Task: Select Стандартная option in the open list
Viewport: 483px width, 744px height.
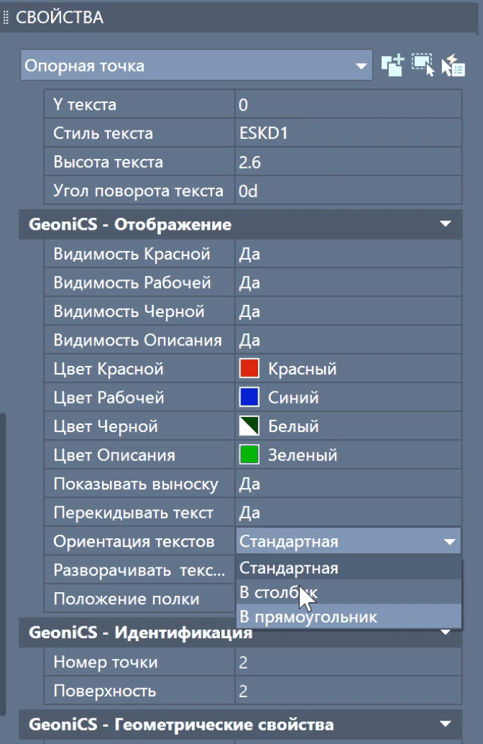Action: tap(289, 567)
